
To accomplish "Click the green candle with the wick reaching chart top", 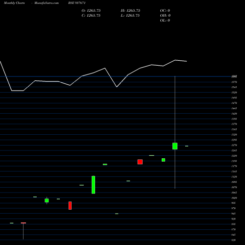I will (x=175, y=146).
